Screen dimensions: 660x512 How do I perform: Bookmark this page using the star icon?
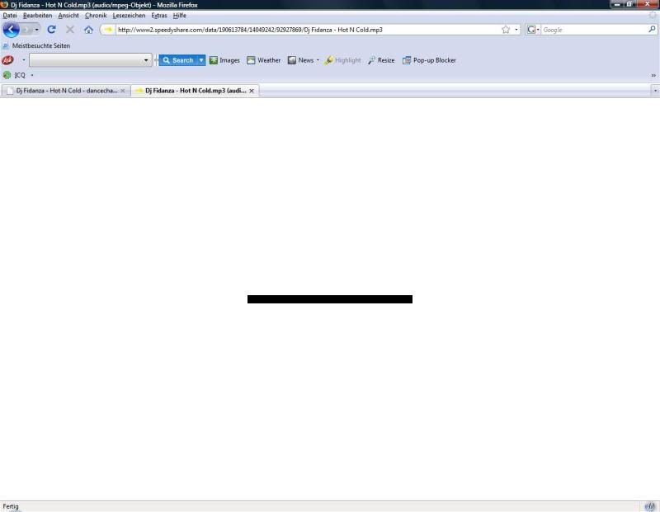coord(506,30)
